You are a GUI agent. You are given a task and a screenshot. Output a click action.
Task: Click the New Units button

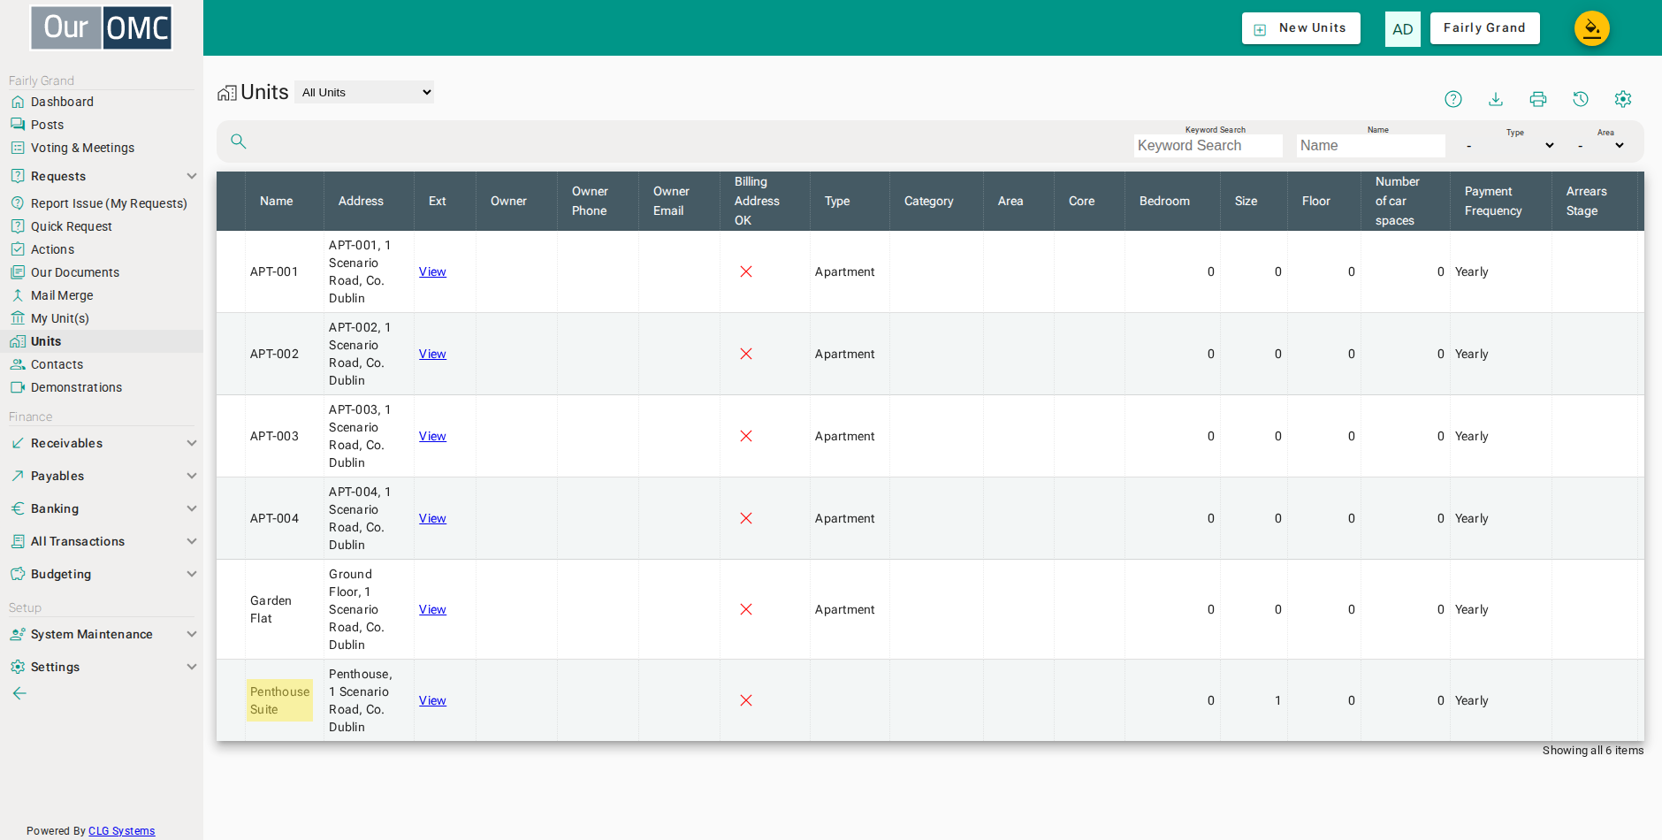(1301, 28)
